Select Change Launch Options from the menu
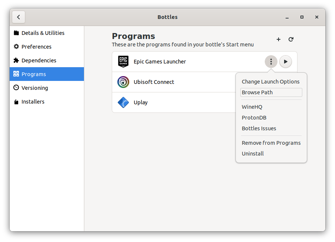The image size is (335, 242). click(x=270, y=81)
